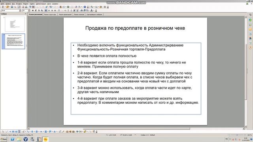Screen dimensions: 253x142
Task: Select the Stars shapes tool
Action: (55, 131)
